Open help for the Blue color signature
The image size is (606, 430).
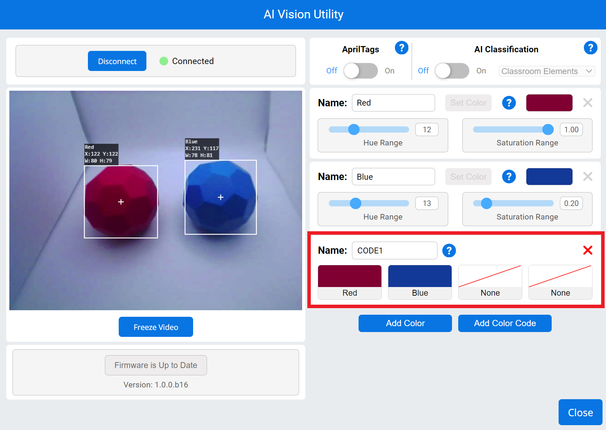509,176
